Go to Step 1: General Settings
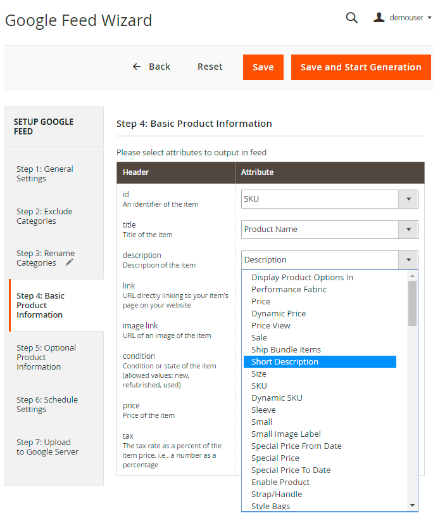This screenshot has height=518, width=433. coord(45,174)
